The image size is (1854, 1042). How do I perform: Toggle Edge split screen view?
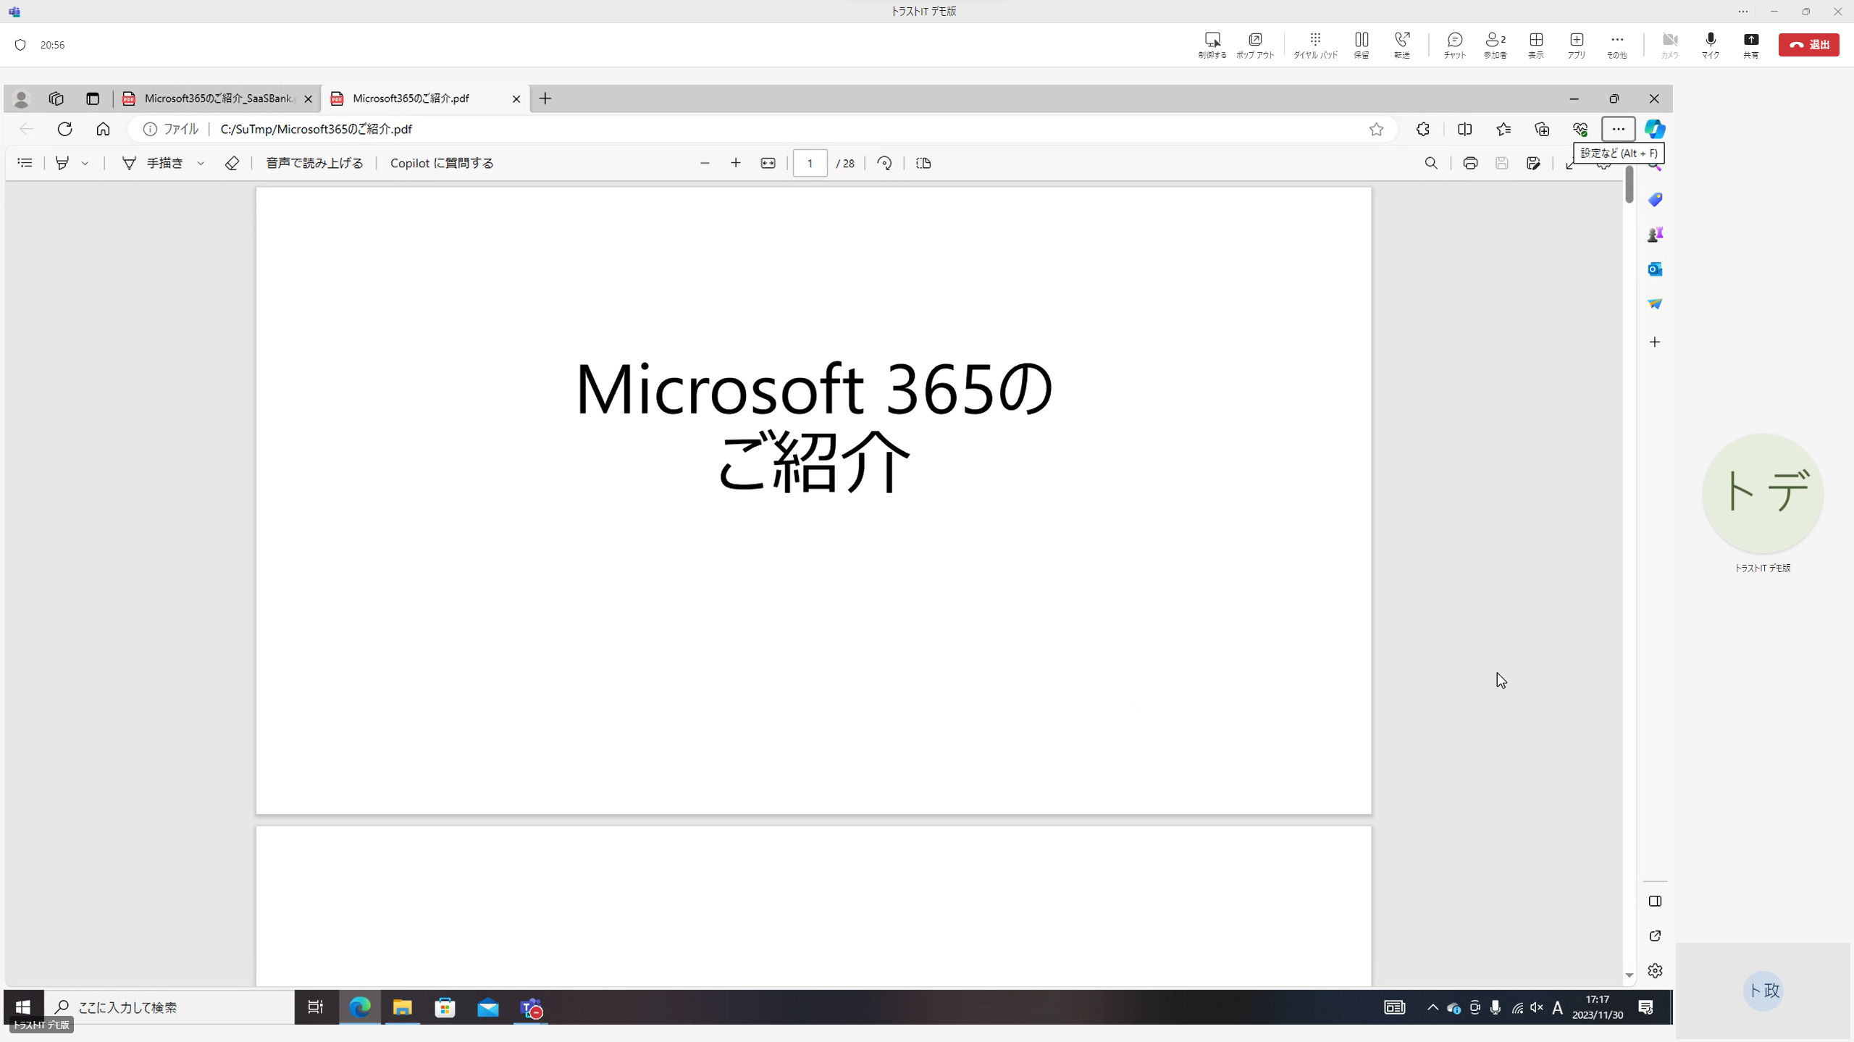(1464, 129)
